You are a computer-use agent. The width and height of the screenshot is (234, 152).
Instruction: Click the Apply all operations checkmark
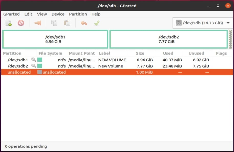tap(97, 23)
